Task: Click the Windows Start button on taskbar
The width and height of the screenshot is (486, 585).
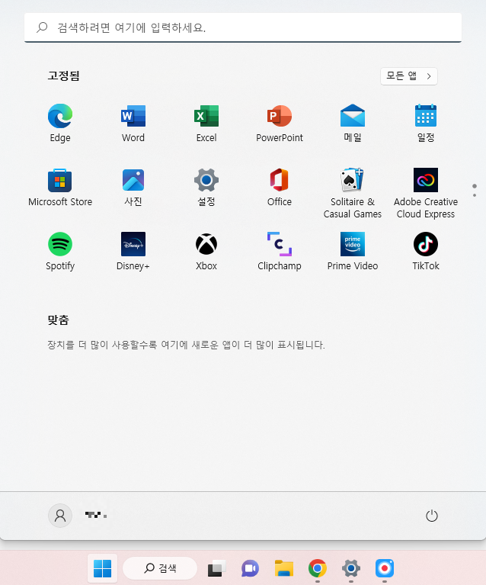Action: [x=103, y=568]
